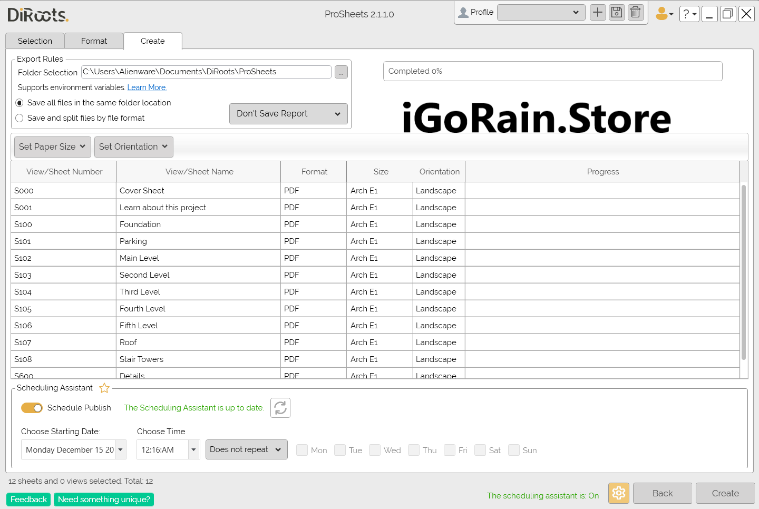Click the delete profile trash icon
The image size is (759, 509).
point(636,13)
